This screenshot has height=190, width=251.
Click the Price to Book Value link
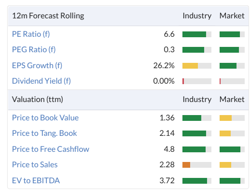point(45,117)
